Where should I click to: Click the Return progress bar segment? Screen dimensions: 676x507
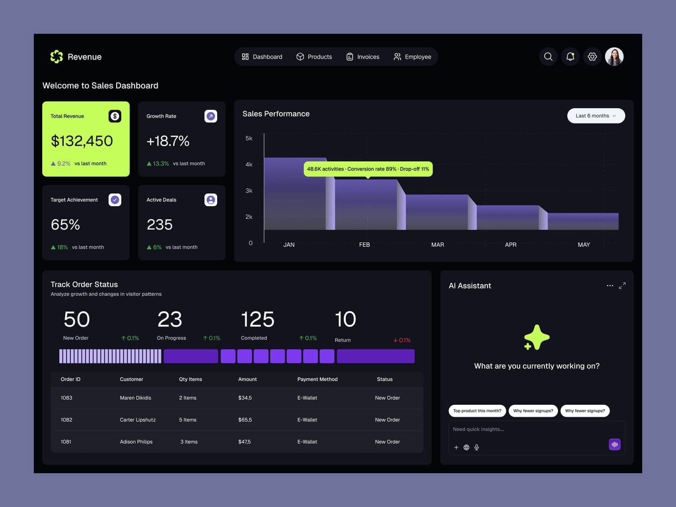[376, 356]
